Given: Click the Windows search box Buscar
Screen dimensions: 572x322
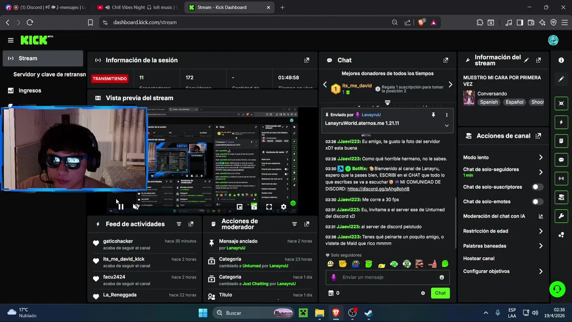Looking at the screenshot, I should pyautogui.click(x=253, y=313).
